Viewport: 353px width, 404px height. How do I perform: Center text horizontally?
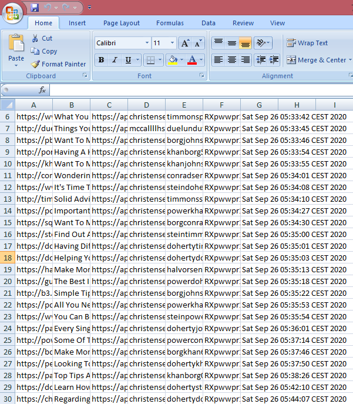232,60
